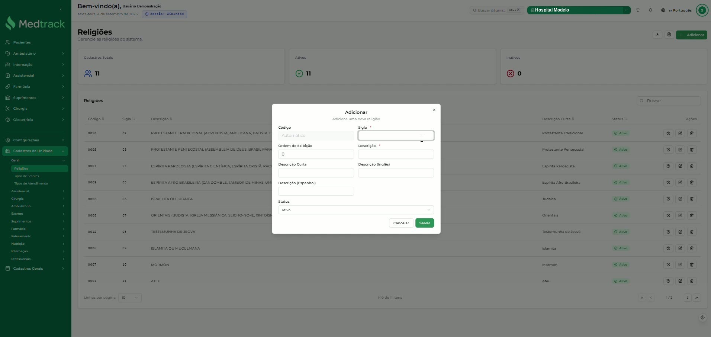Click the download export icon
Image resolution: width=711 pixels, height=337 pixels.
click(x=657, y=35)
